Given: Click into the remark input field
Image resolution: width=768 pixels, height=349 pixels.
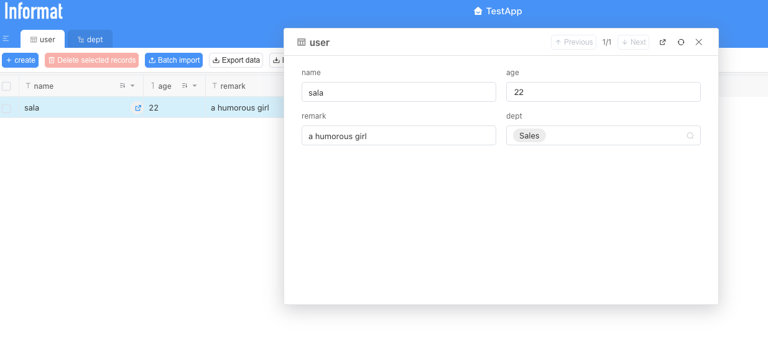Looking at the screenshot, I should [398, 136].
